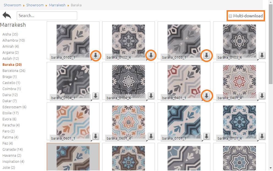273x171 pixels.
Task: Download the baraka_0701_4 tile image
Action: click(x=262, y=136)
